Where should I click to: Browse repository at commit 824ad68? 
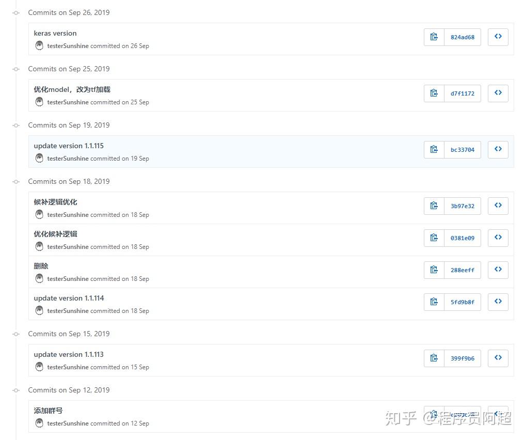coord(498,37)
